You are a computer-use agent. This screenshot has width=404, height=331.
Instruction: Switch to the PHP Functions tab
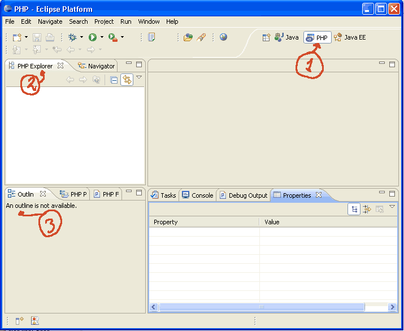point(106,194)
